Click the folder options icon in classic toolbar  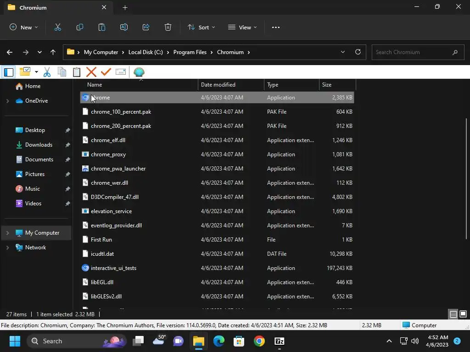(x=25, y=72)
